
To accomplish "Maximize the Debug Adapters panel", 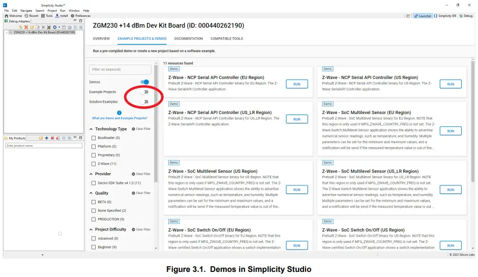I will click(x=80, y=21).
